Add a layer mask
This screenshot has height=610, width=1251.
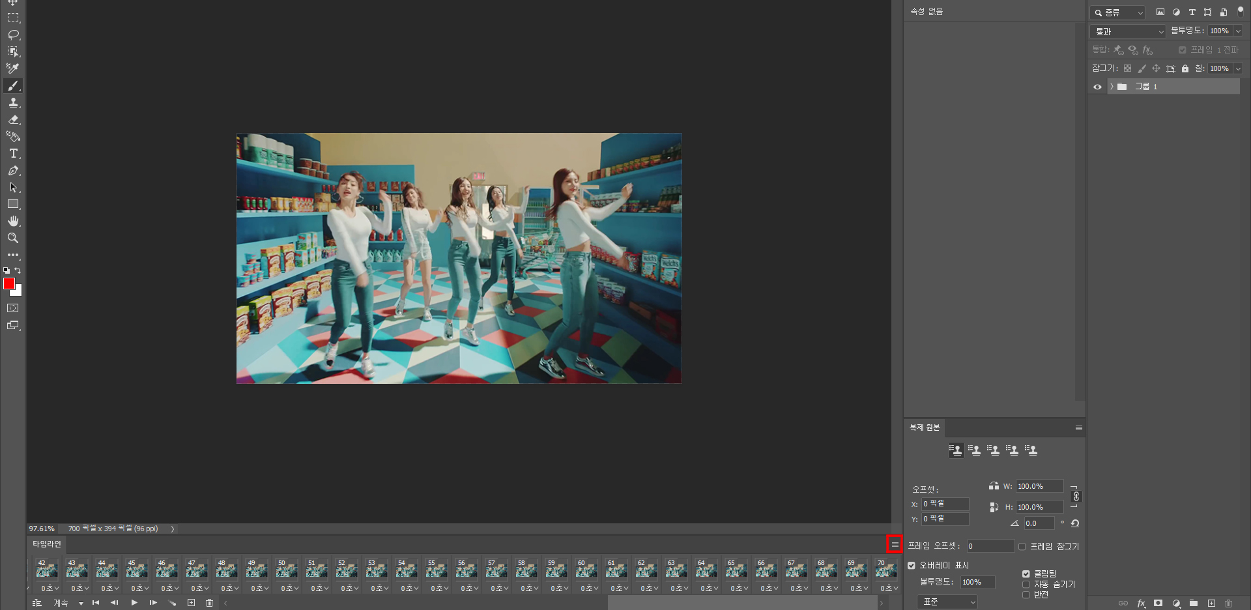click(1158, 603)
